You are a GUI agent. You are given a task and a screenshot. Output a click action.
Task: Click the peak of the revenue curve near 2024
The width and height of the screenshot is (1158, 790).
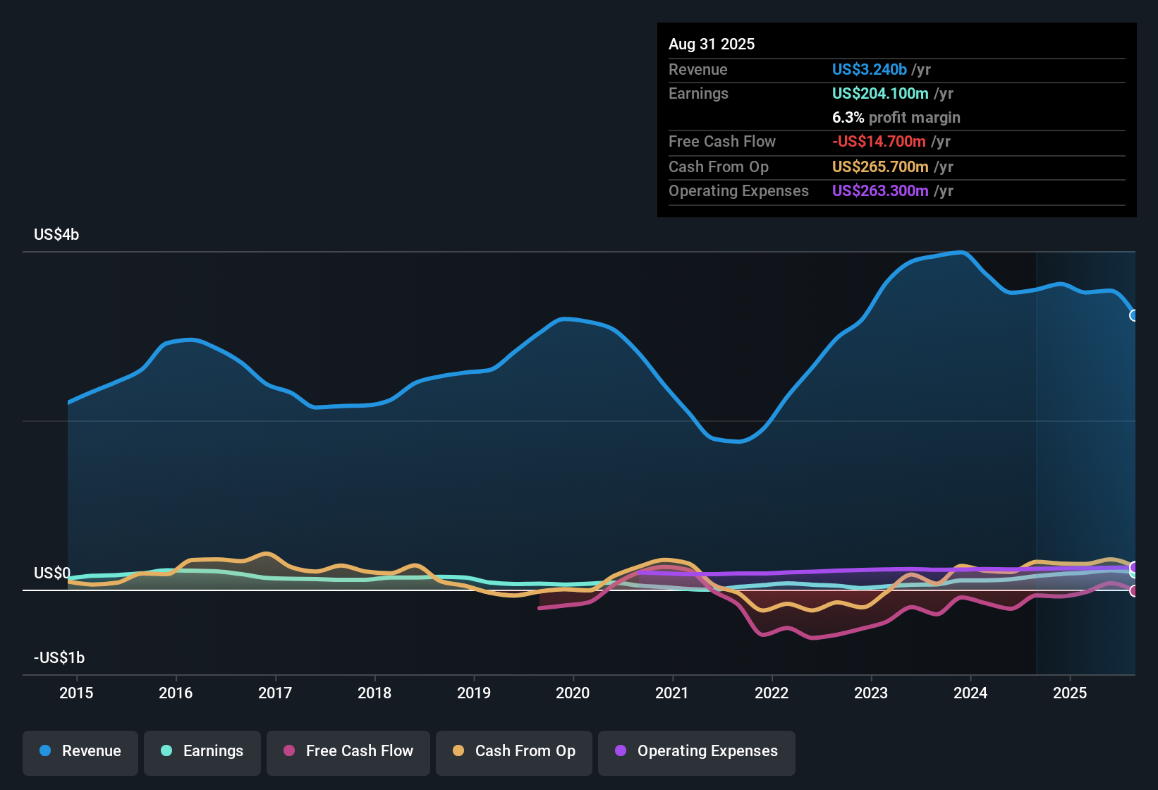[961, 253]
